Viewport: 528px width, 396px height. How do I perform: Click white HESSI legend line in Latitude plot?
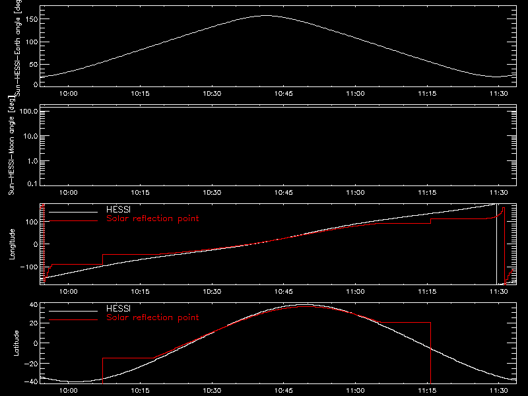coord(73,311)
